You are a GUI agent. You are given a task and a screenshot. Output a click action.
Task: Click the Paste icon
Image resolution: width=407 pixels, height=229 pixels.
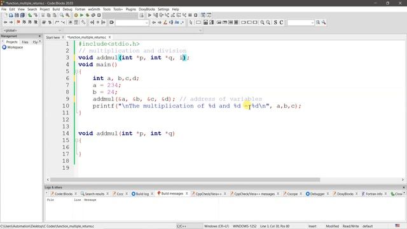coord(55,15)
